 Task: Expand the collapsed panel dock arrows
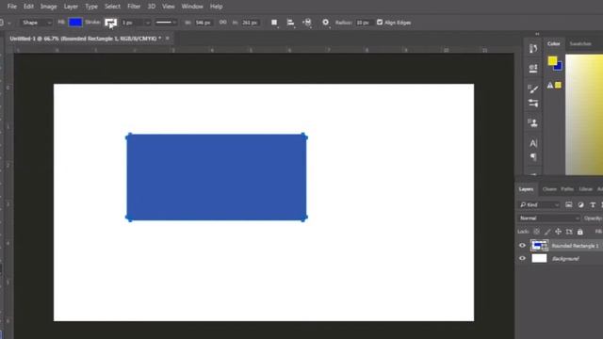[x=537, y=34]
